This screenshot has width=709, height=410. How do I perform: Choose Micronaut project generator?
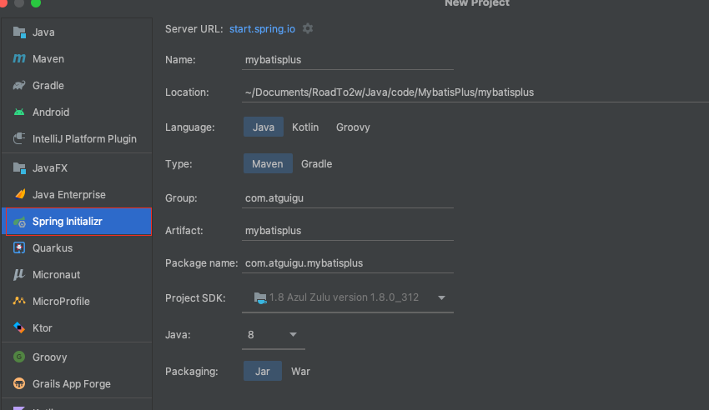coord(77,274)
